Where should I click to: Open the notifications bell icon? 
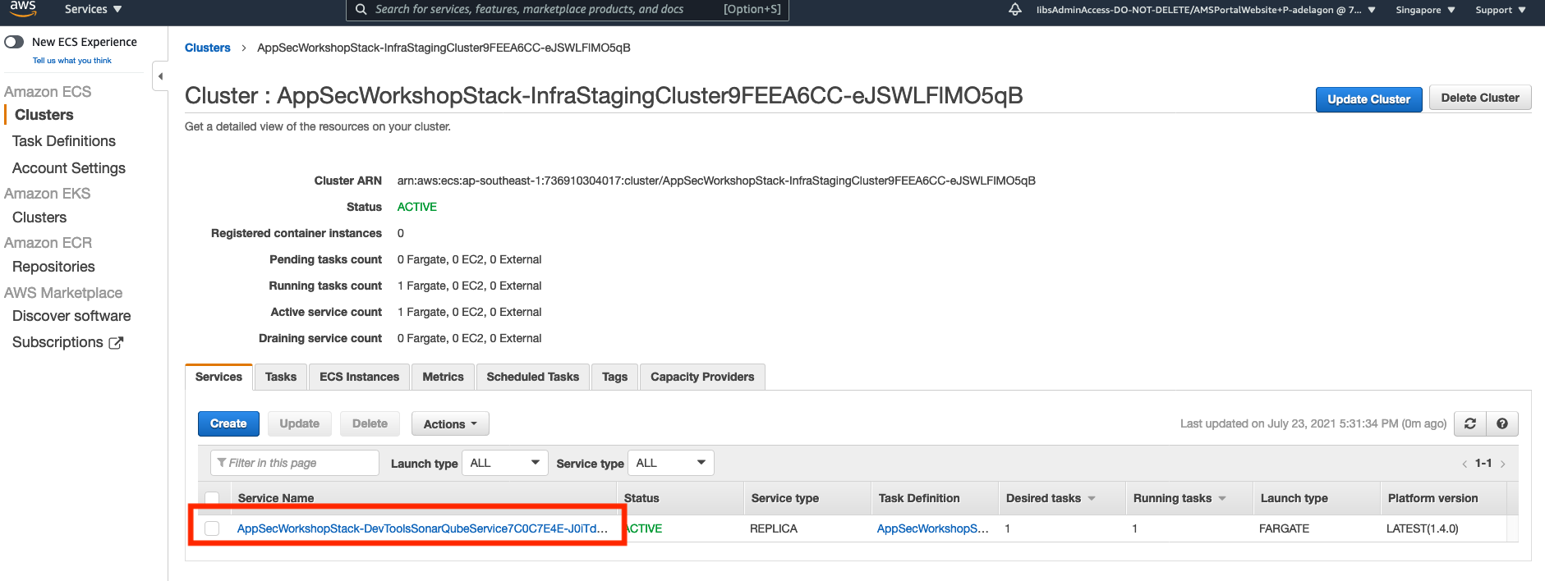pyautogui.click(x=1015, y=9)
